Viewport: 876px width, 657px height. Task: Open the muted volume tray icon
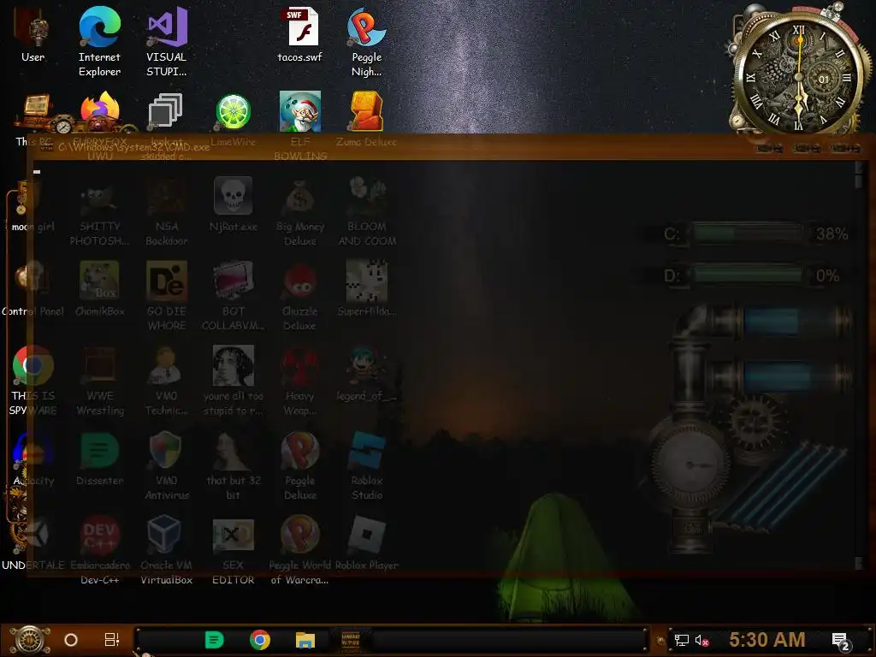[x=701, y=640]
